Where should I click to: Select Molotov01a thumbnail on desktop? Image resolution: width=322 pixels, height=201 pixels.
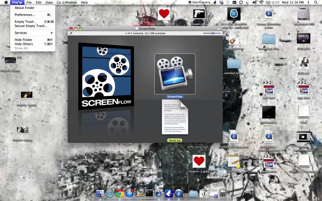click(x=269, y=112)
